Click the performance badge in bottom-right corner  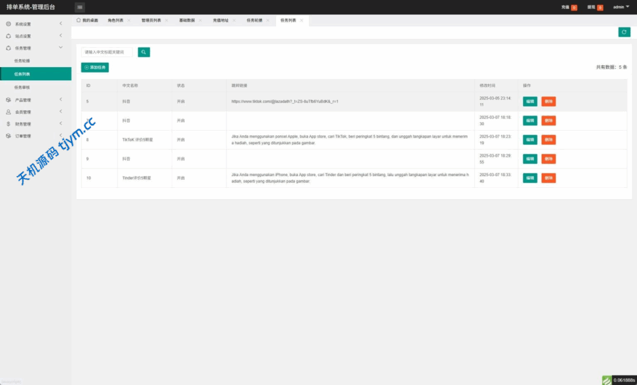[x=619, y=380]
